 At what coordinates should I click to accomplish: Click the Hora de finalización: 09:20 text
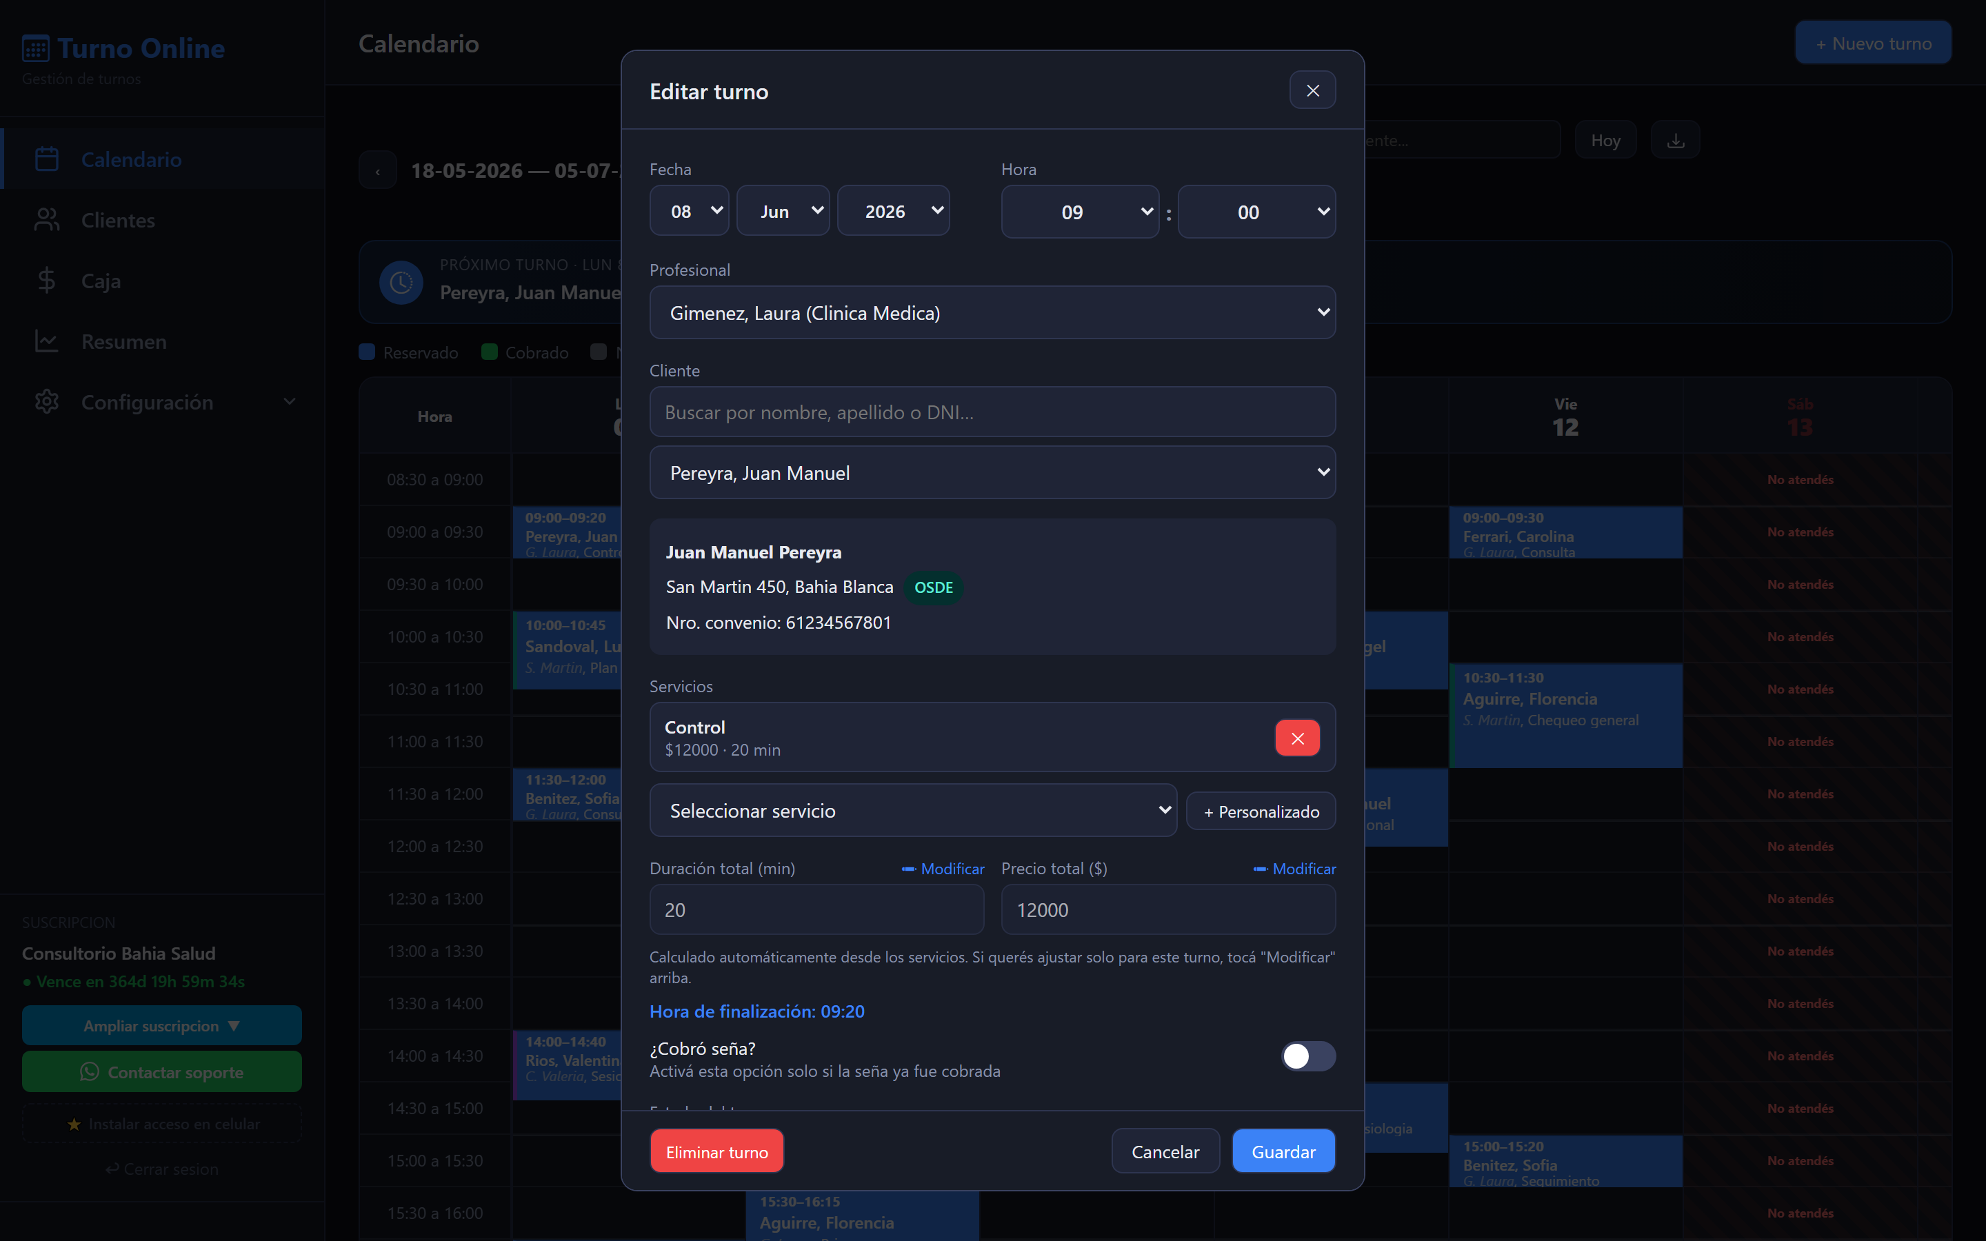pyautogui.click(x=756, y=1011)
